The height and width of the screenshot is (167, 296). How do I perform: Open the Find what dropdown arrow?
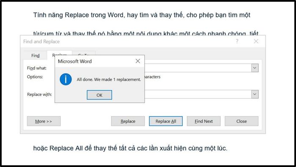pos(255,68)
